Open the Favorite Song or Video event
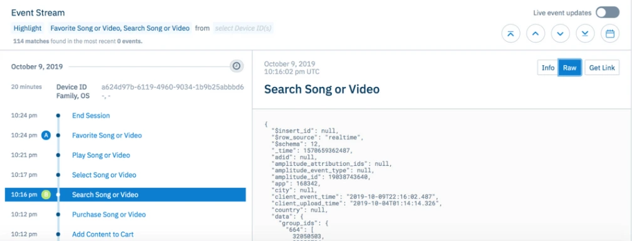 coord(107,135)
